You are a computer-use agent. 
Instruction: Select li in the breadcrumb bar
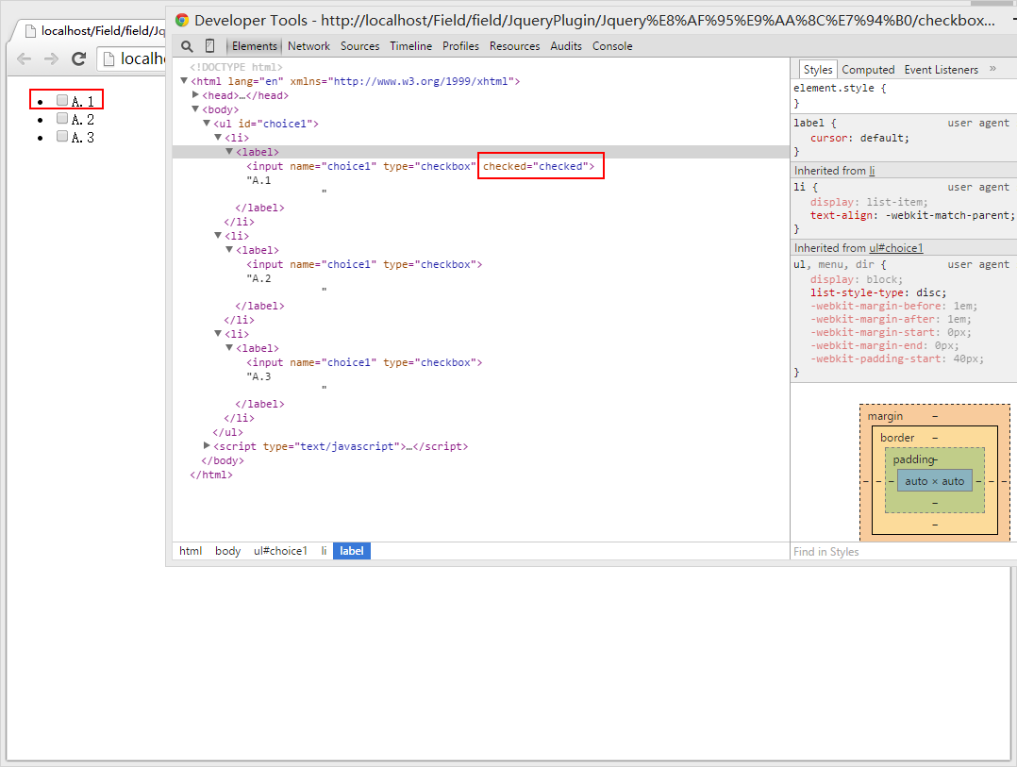click(x=324, y=551)
